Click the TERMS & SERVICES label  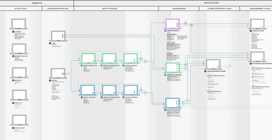click(x=20, y=128)
